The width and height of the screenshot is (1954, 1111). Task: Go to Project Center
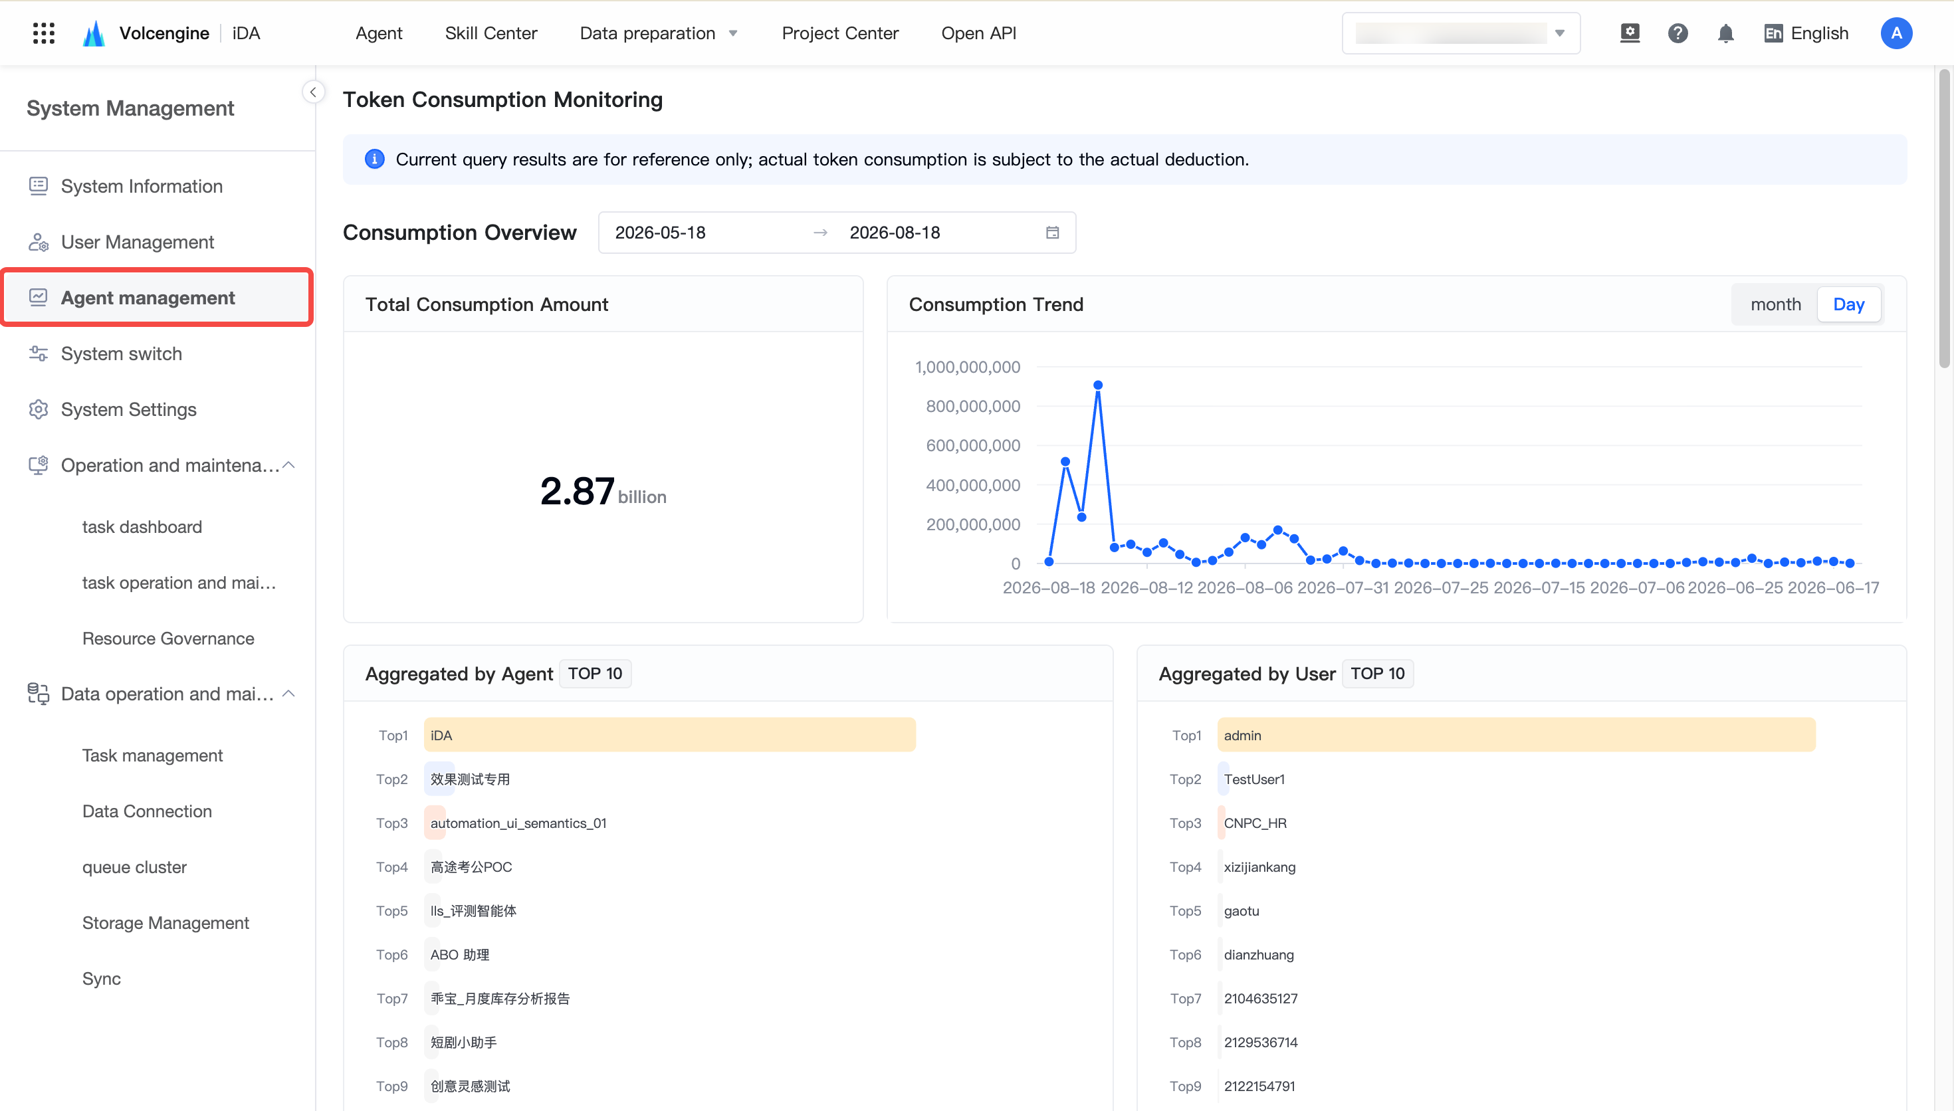coord(840,33)
